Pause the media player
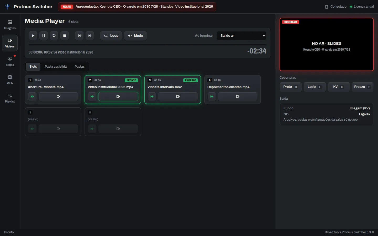The image size is (378, 236). (x=44, y=36)
